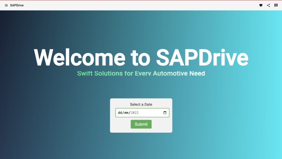Open the hamburger navigation menu
This screenshot has width=282, height=159.
(x=6, y=5)
